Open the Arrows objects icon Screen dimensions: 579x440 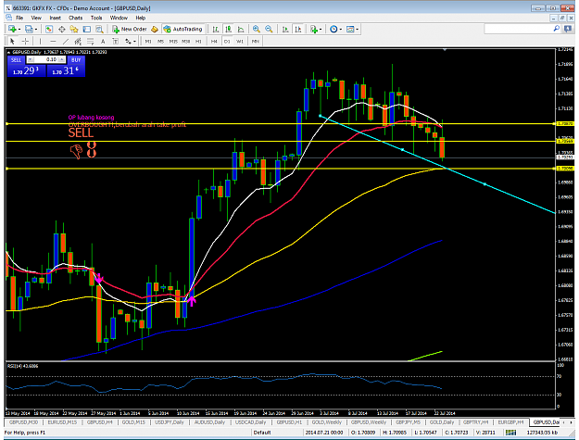click(128, 42)
